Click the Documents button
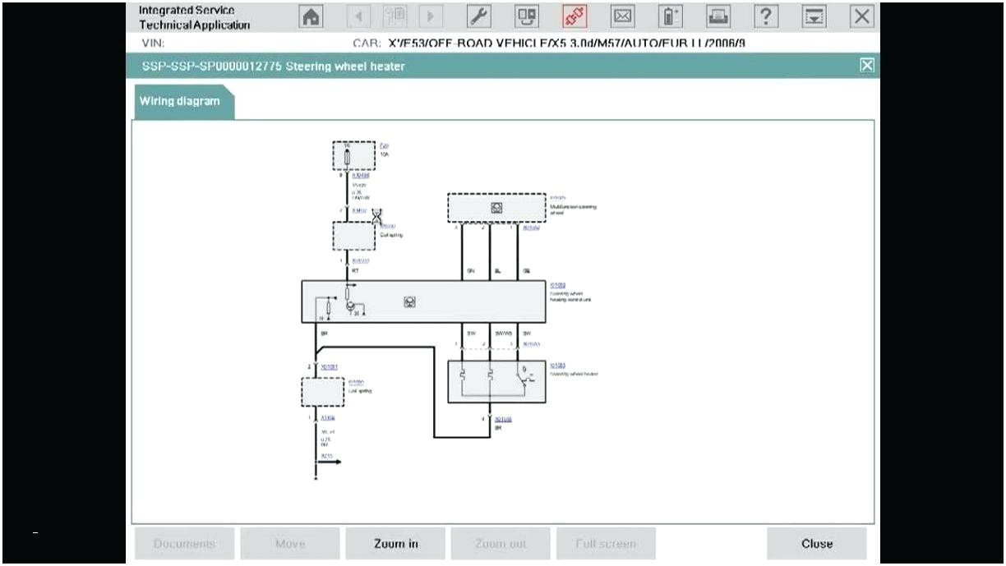This screenshot has width=1006, height=566. click(x=184, y=543)
